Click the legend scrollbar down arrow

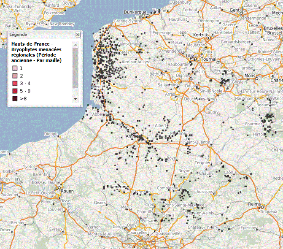click(75, 99)
